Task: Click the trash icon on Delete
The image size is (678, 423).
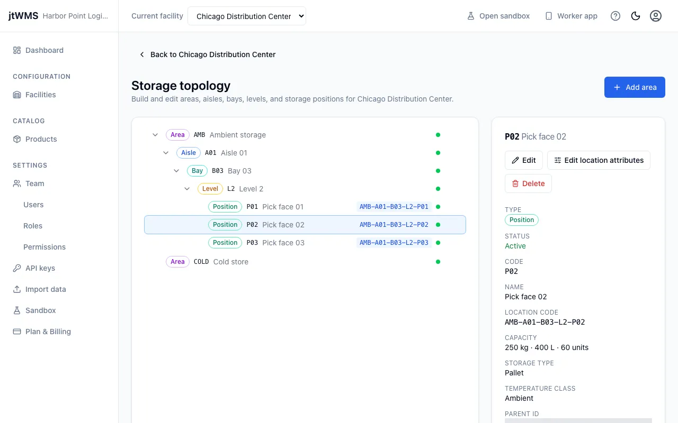Action: click(x=515, y=183)
